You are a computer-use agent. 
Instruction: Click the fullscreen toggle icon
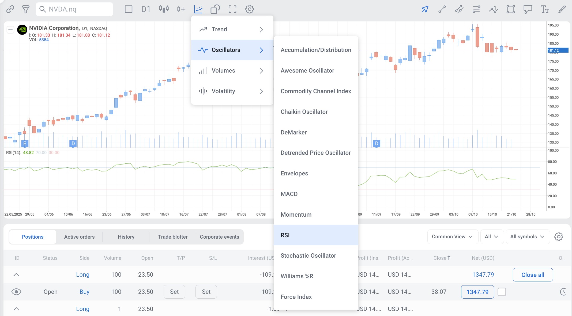click(232, 9)
